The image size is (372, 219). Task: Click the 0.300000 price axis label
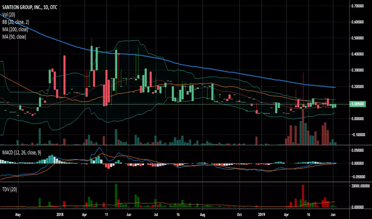(358, 70)
